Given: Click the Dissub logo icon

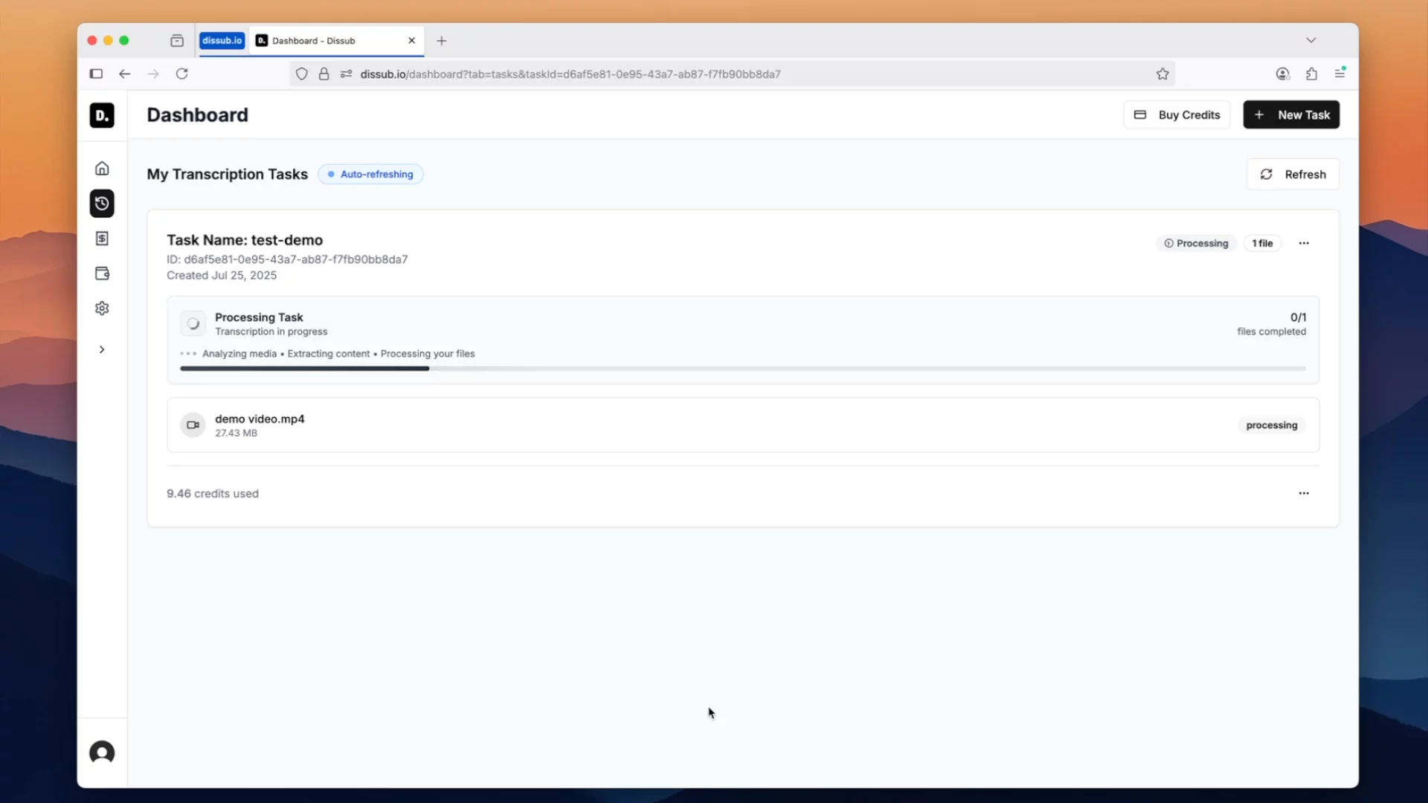Looking at the screenshot, I should 102,115.
